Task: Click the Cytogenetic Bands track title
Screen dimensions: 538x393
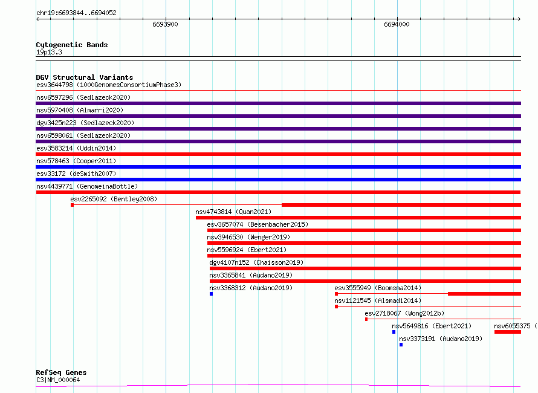Action: (72, 45)
